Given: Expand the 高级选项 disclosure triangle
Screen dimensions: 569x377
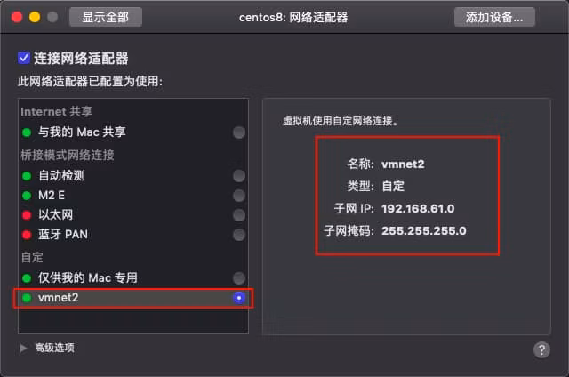Looking at the screenshot, I should 24,349.
